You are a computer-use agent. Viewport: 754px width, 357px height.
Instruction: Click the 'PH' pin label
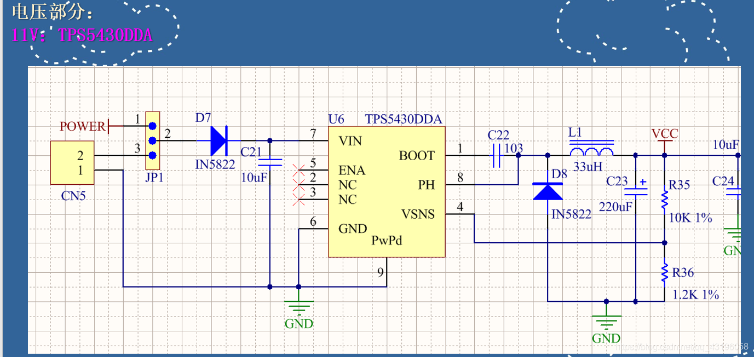coord(427,185)
